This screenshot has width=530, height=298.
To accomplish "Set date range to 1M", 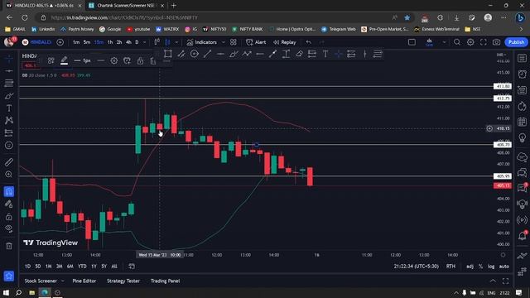I will click(x=49, y=267).
